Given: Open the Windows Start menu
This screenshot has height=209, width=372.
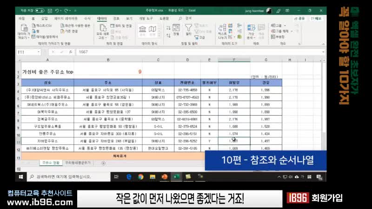Looking at the screenshot, I should pos(21,177).
